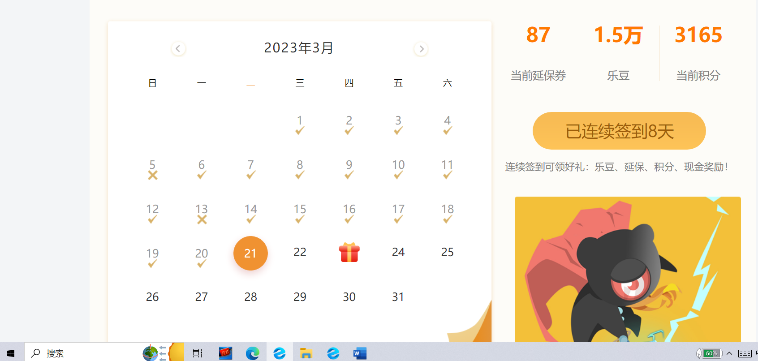758x361 pixels.
Task: Select calendar day 24
Action: pos(398,252)
